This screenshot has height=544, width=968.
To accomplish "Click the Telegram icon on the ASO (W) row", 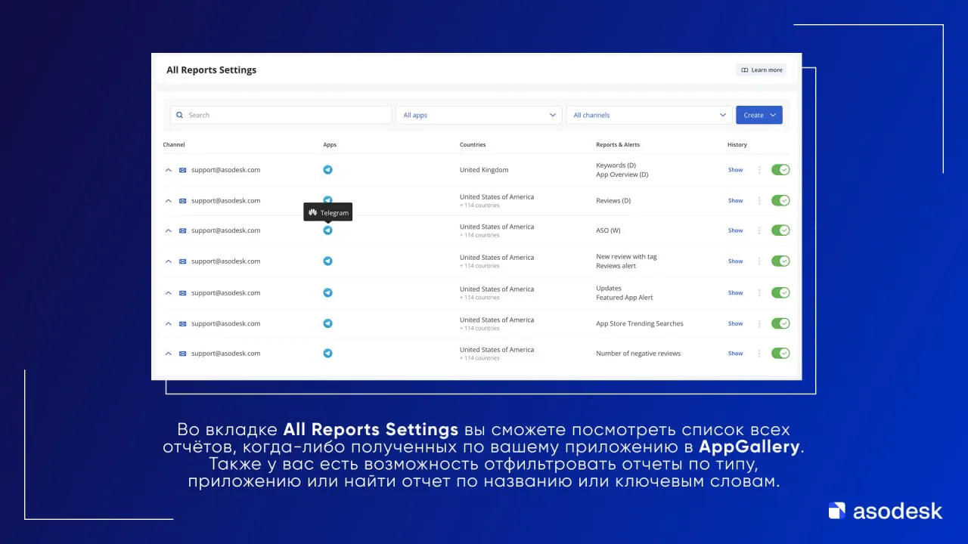I will click(x=327, y=230).
